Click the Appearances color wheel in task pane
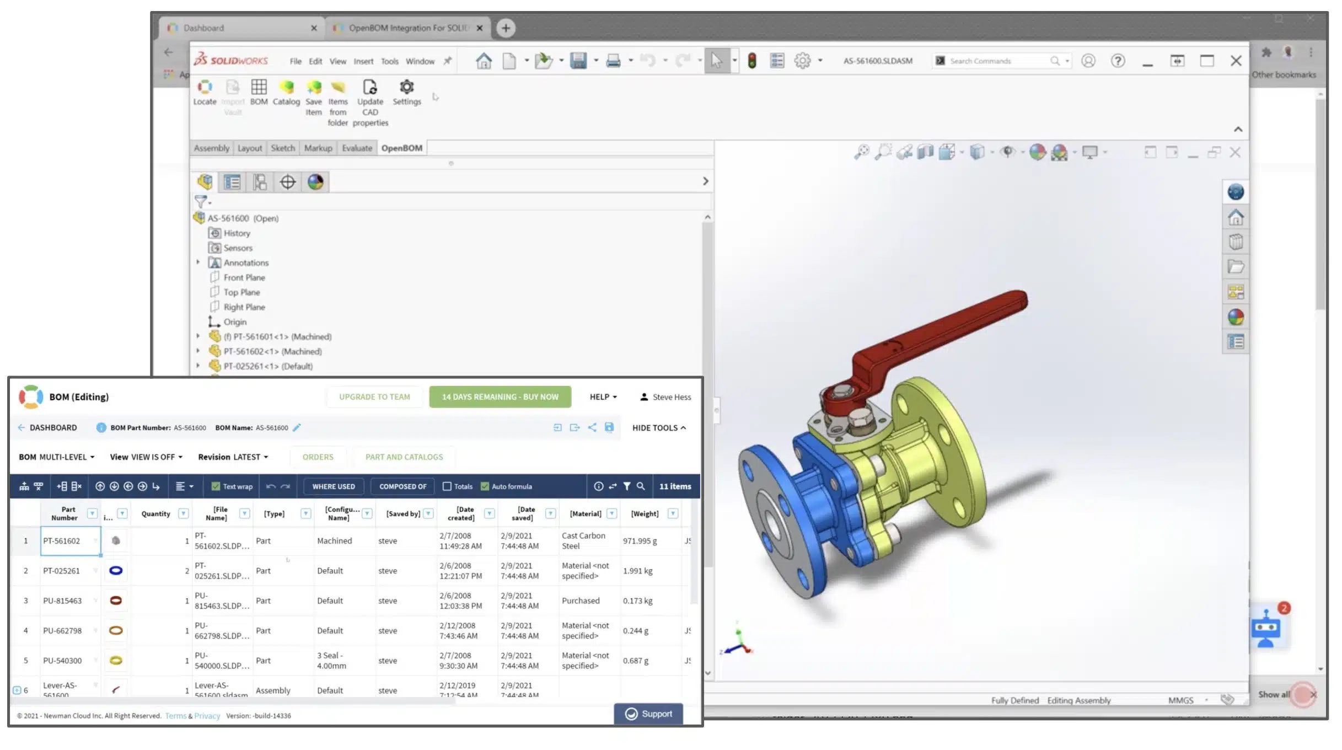Screen dimensions: 1342x750 [x=1236, y=317]
